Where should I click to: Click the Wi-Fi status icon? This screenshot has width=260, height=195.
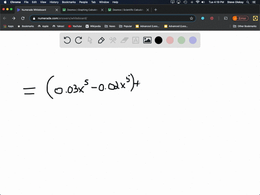[198, 2]
